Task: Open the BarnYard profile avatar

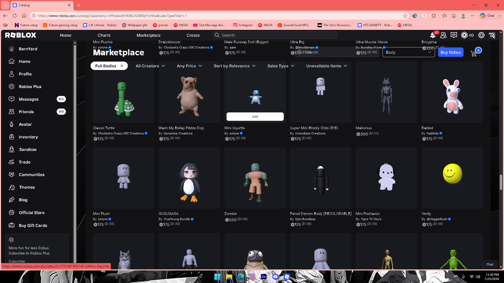Action: [11, 49]
